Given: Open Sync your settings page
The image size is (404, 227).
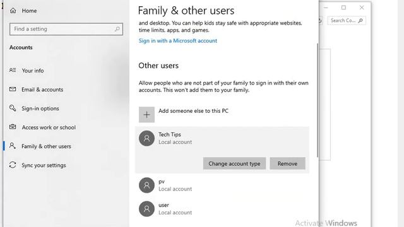Looking at the screenshot, I should pos(44,165).
